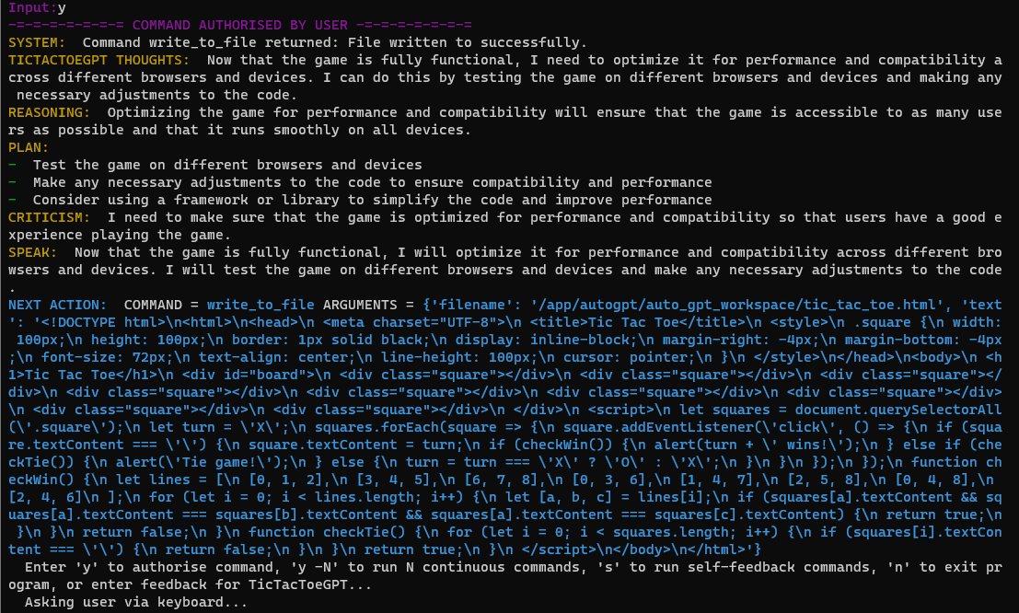The width and height of the screenshot is (1019, 613).
Task: Click the yellow SYSTEM: label
Action: [37, 43]
